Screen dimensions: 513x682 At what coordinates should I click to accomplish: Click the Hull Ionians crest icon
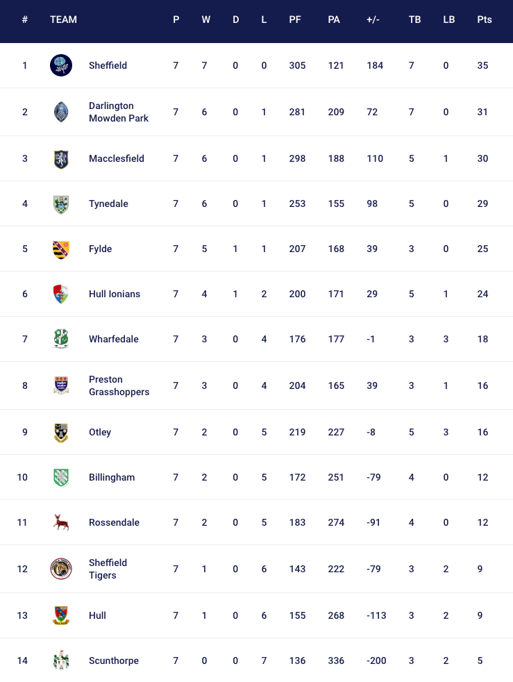click(x=61, y=294)
